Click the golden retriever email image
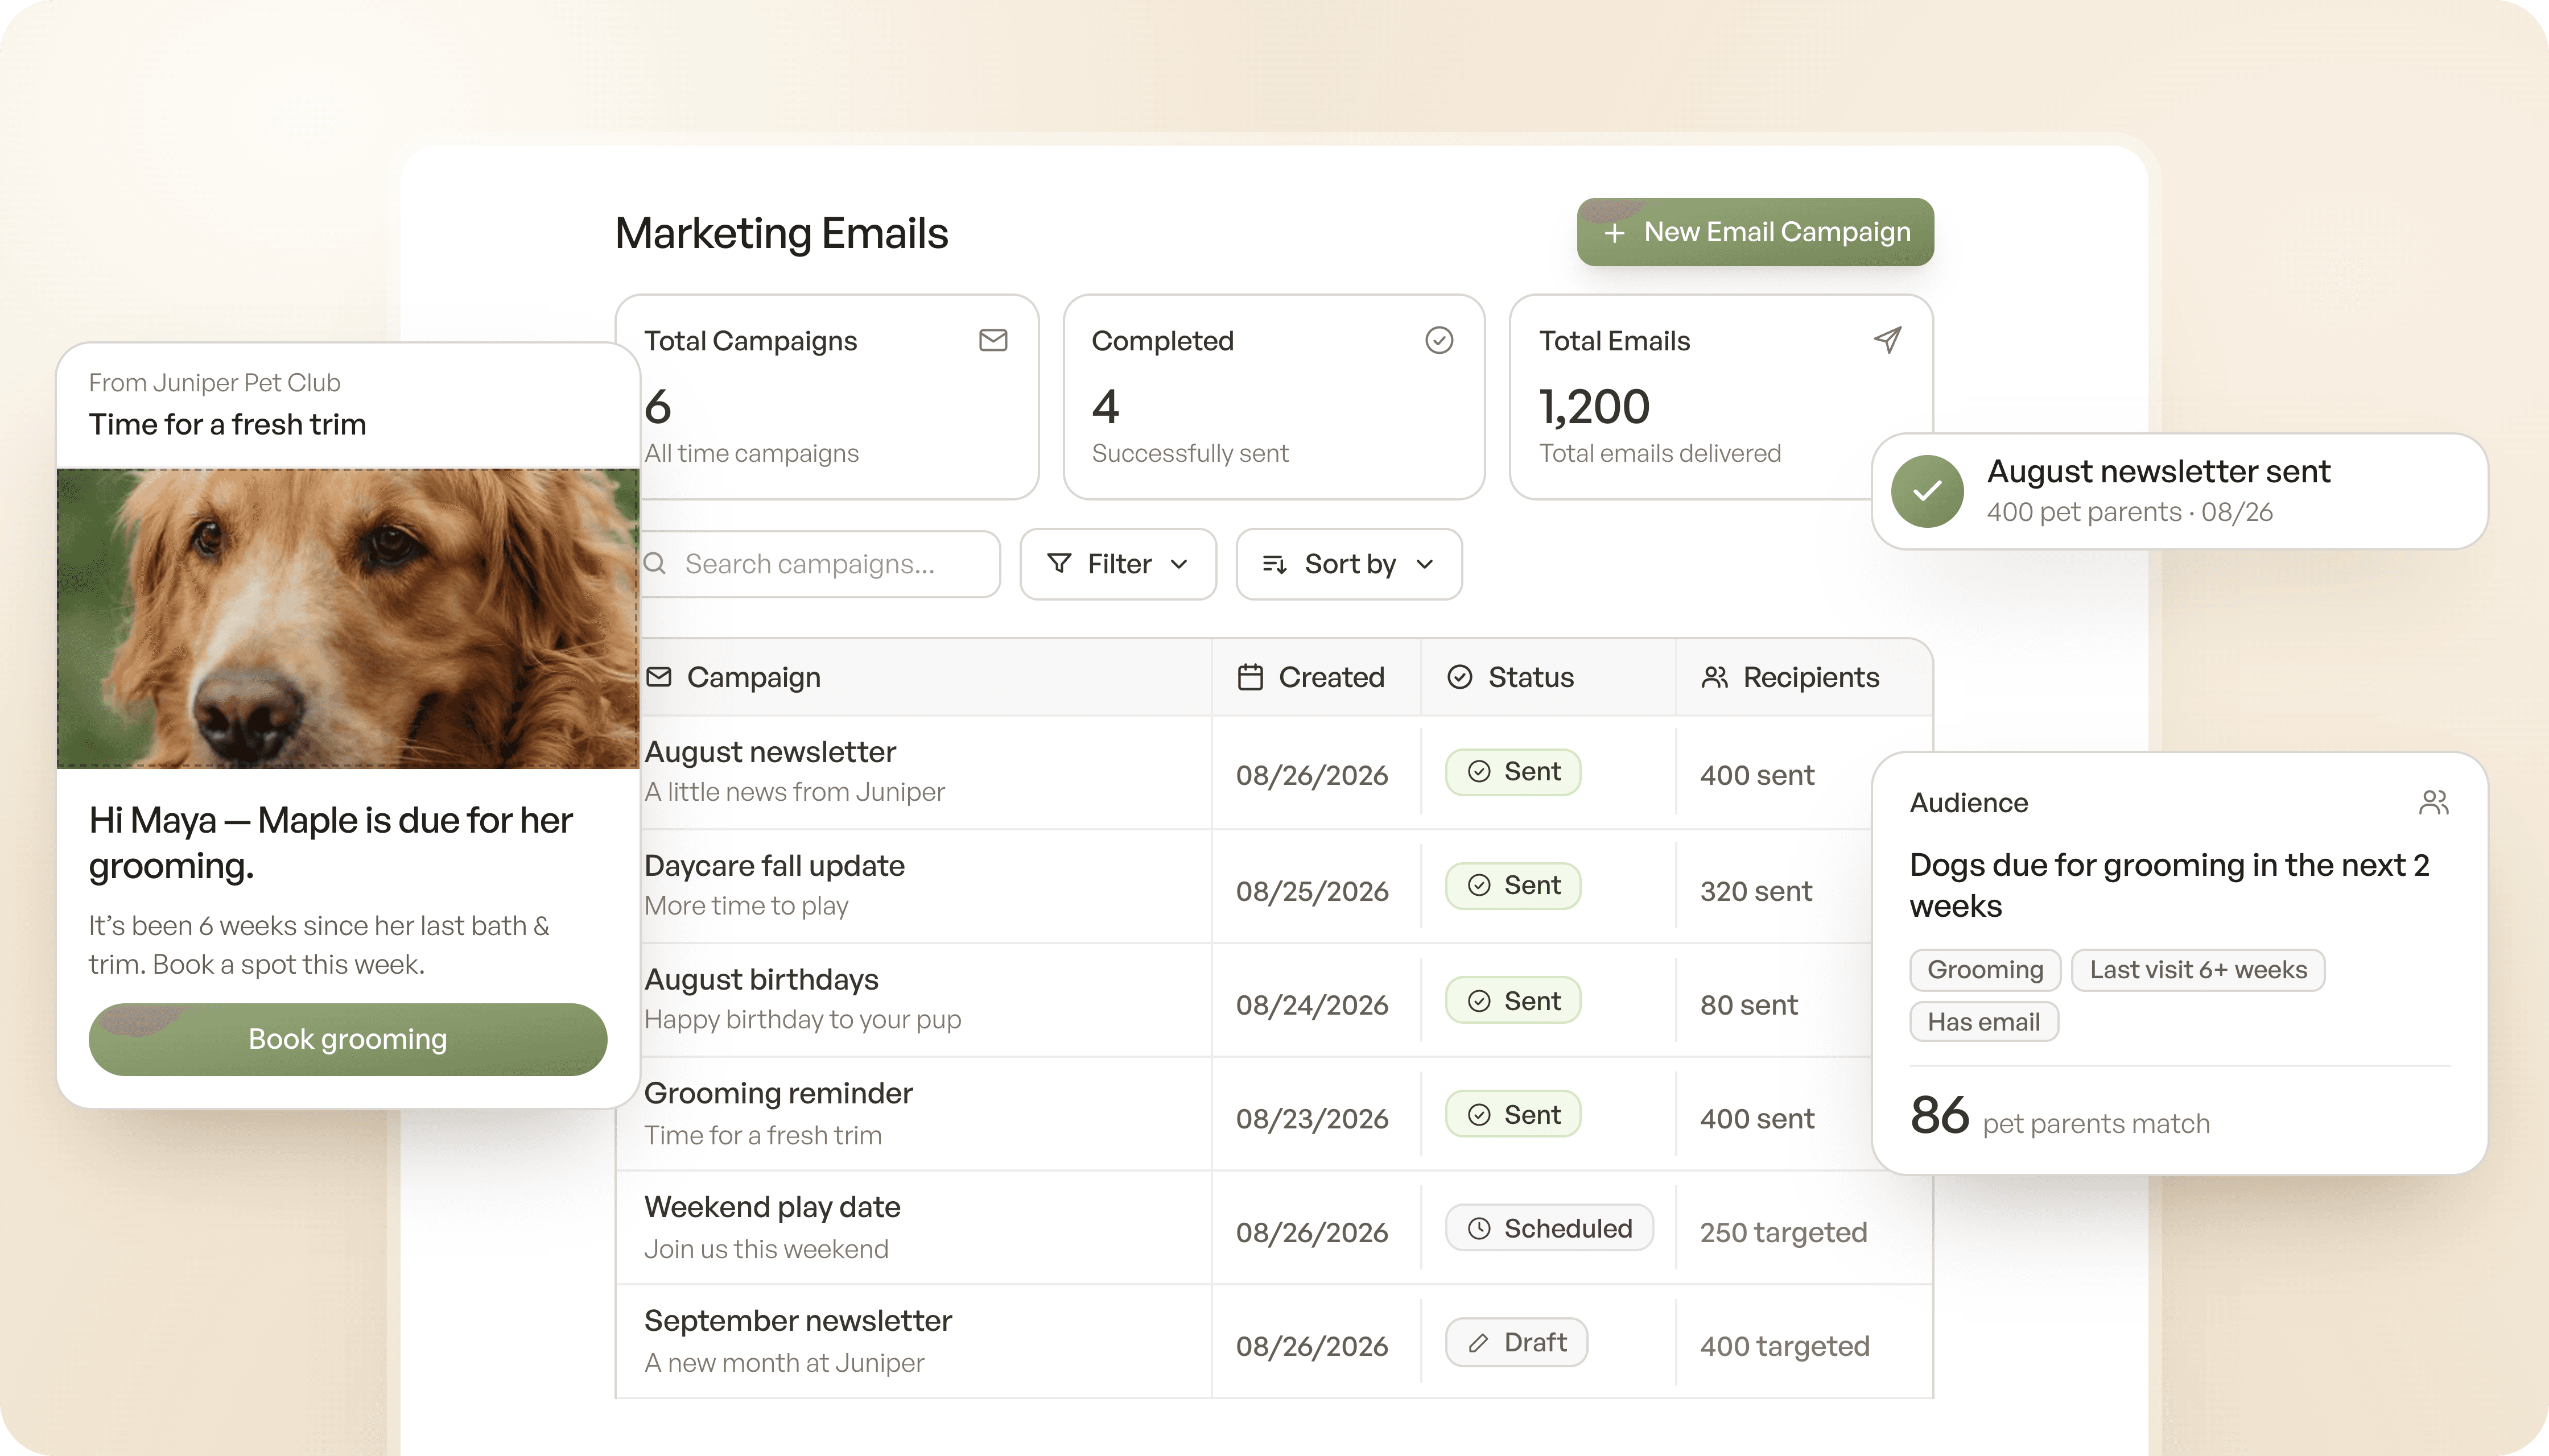Screen dimensions: 2549x1456 coord(348,618)
